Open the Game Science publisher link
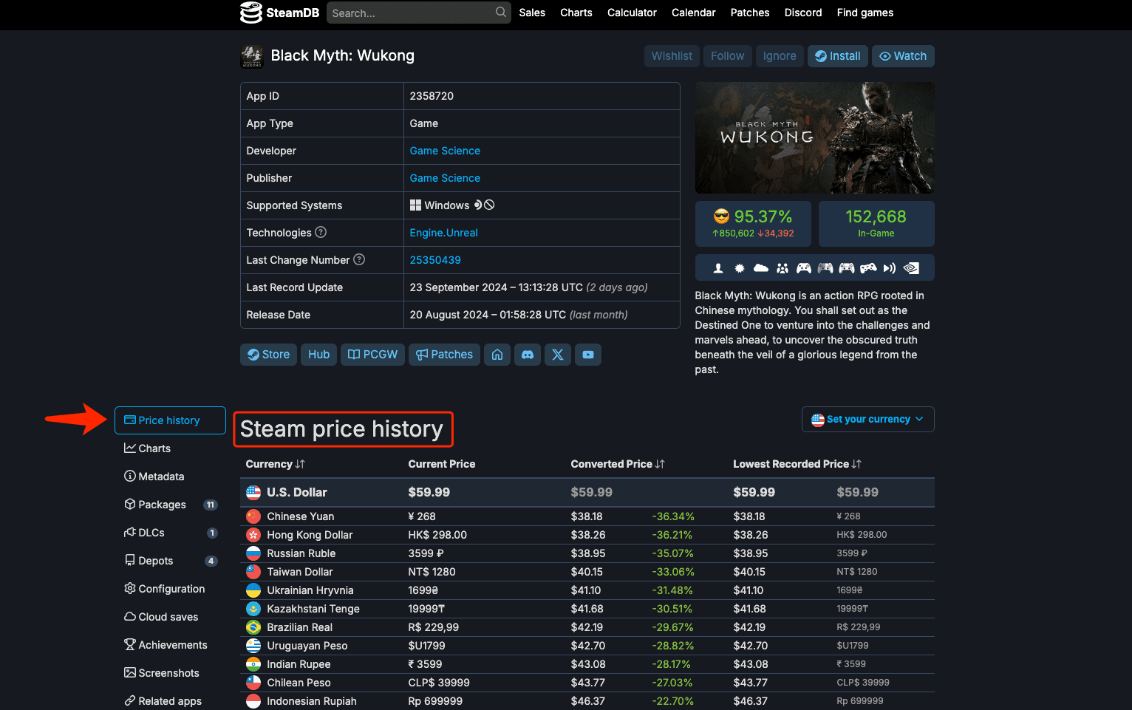This screenshot has width=1132, height=710. pyautogui.click(x=445, y=178)
